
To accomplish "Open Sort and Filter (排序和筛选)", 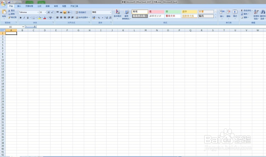I will click(256, 14).
